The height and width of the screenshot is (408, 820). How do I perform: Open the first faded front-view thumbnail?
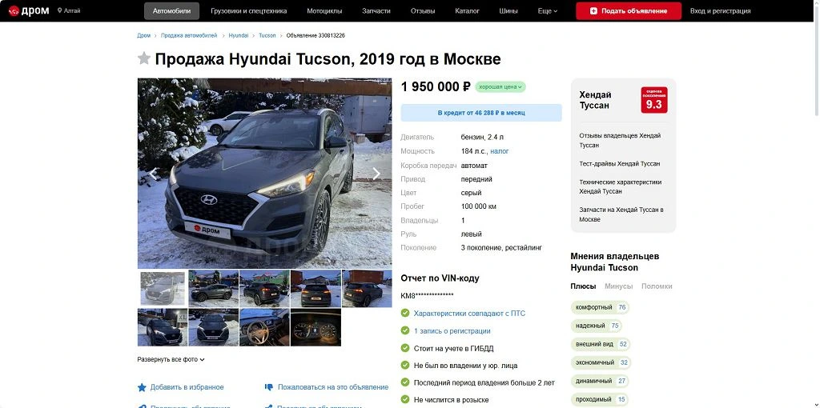tap(163, 288)
